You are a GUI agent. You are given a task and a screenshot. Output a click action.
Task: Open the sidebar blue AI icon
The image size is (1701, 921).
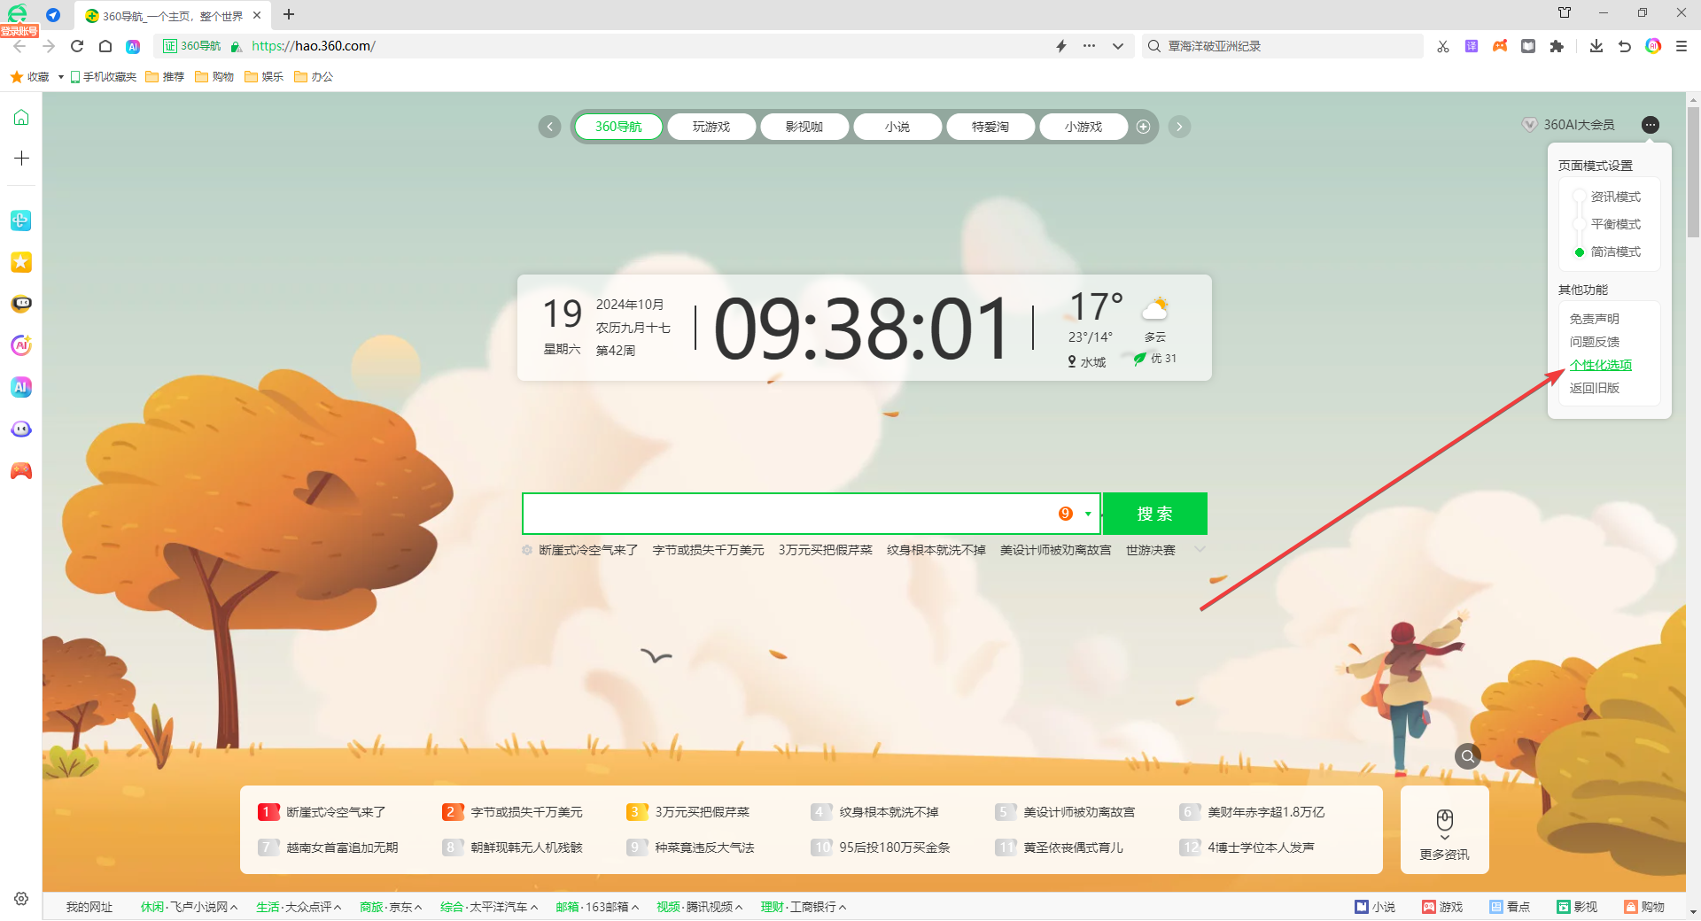click(21, 387)
